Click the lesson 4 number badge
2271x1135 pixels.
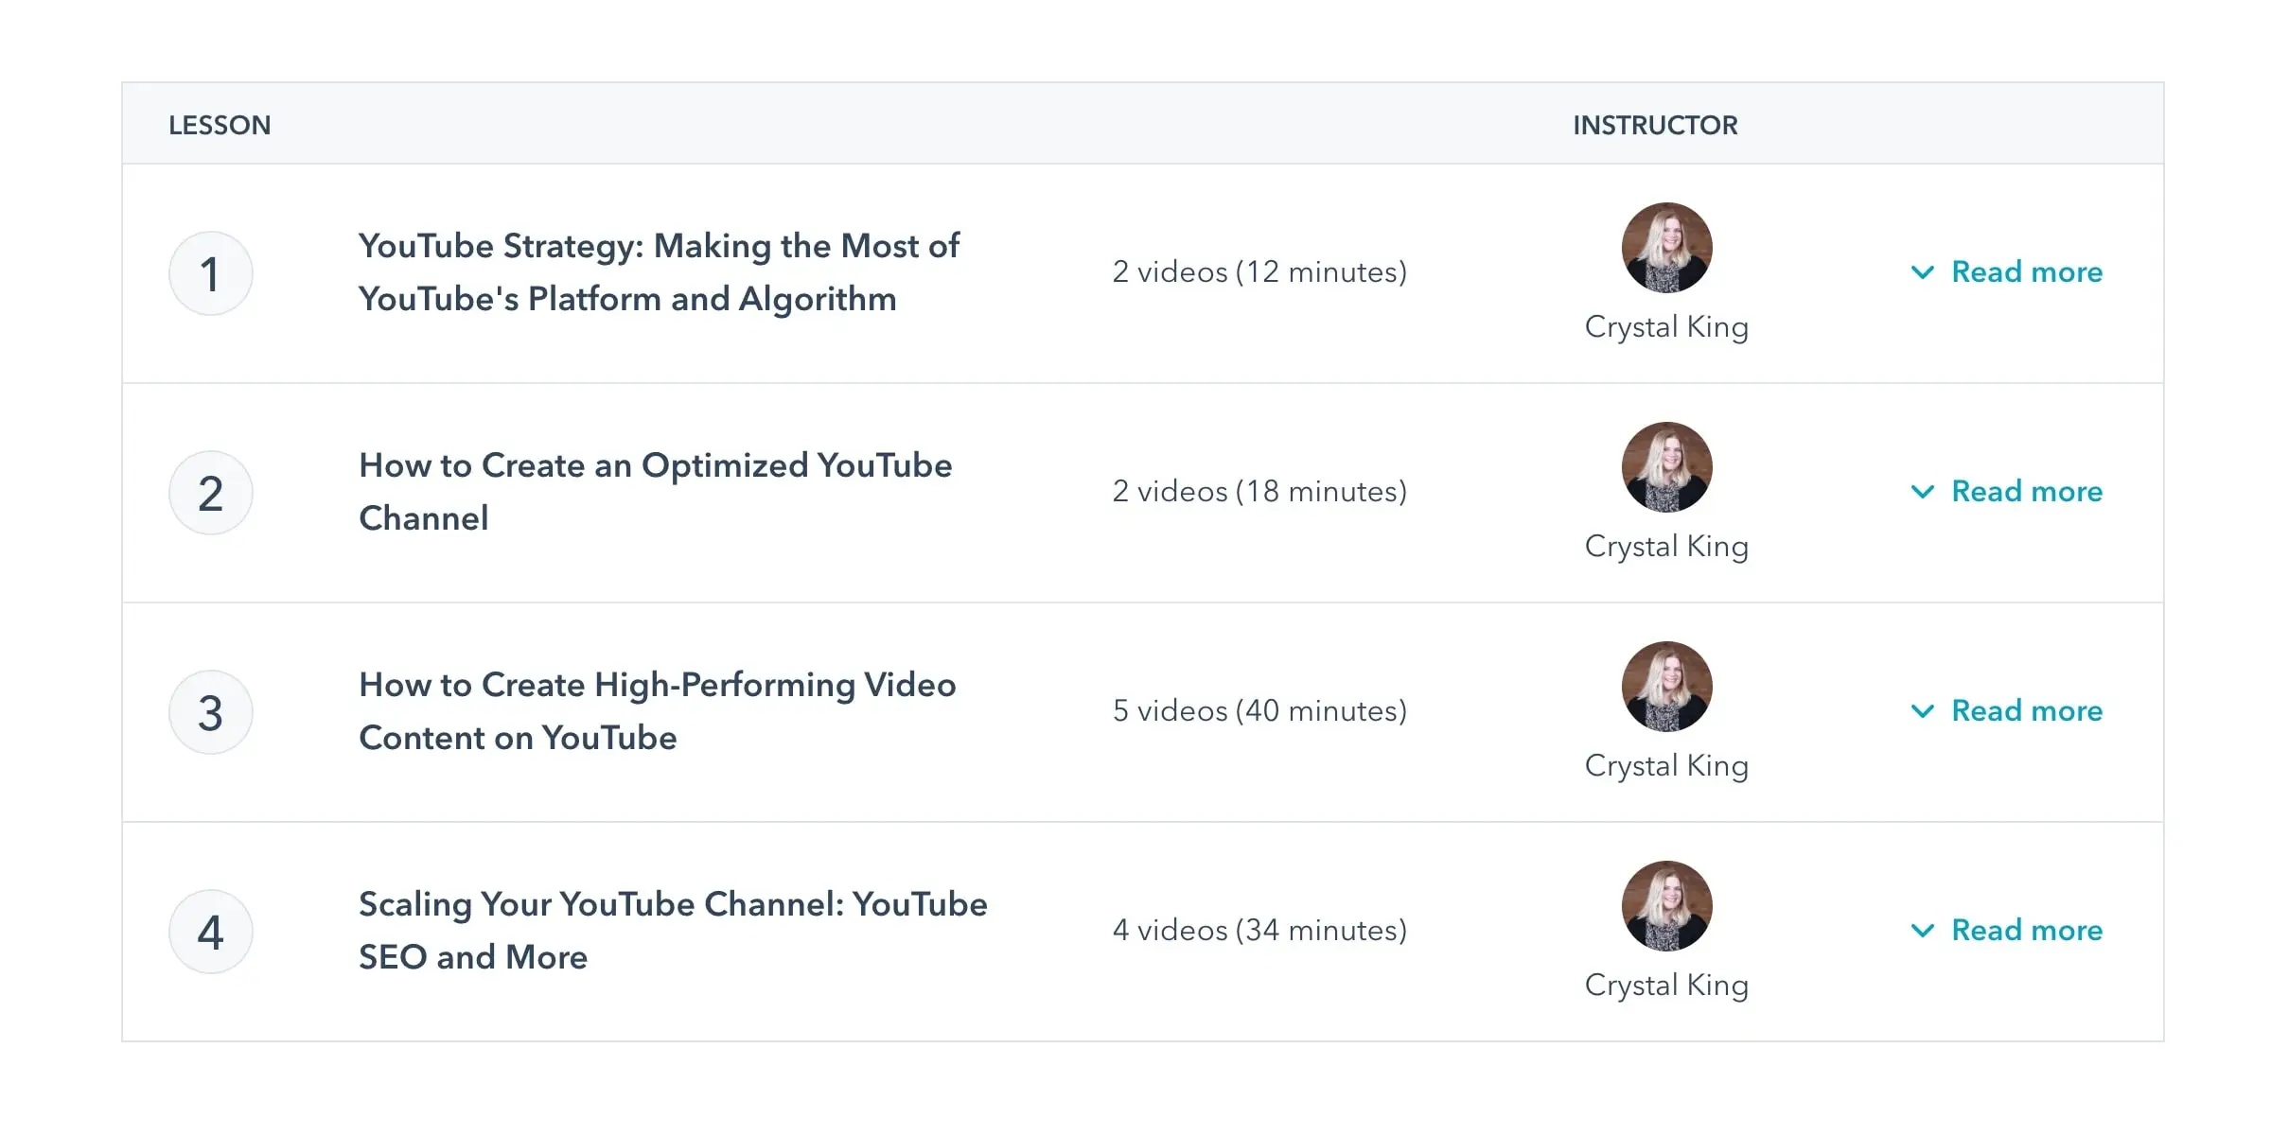(210, 933)
